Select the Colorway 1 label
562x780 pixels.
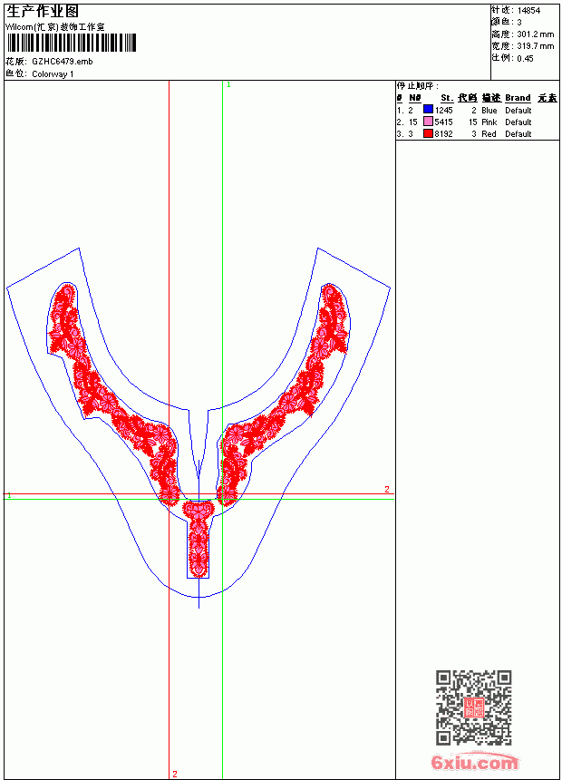(53, 74)
